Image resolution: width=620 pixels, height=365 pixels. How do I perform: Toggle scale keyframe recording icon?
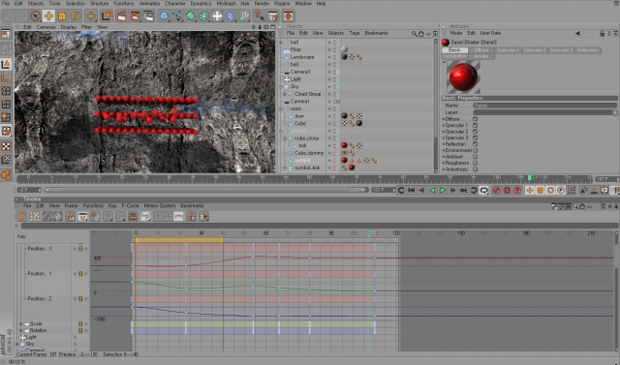click(x=541, y=191)
